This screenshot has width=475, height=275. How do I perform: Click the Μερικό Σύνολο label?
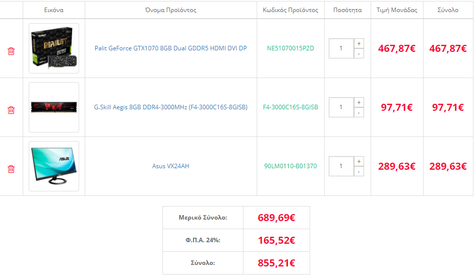click(203, 218)
